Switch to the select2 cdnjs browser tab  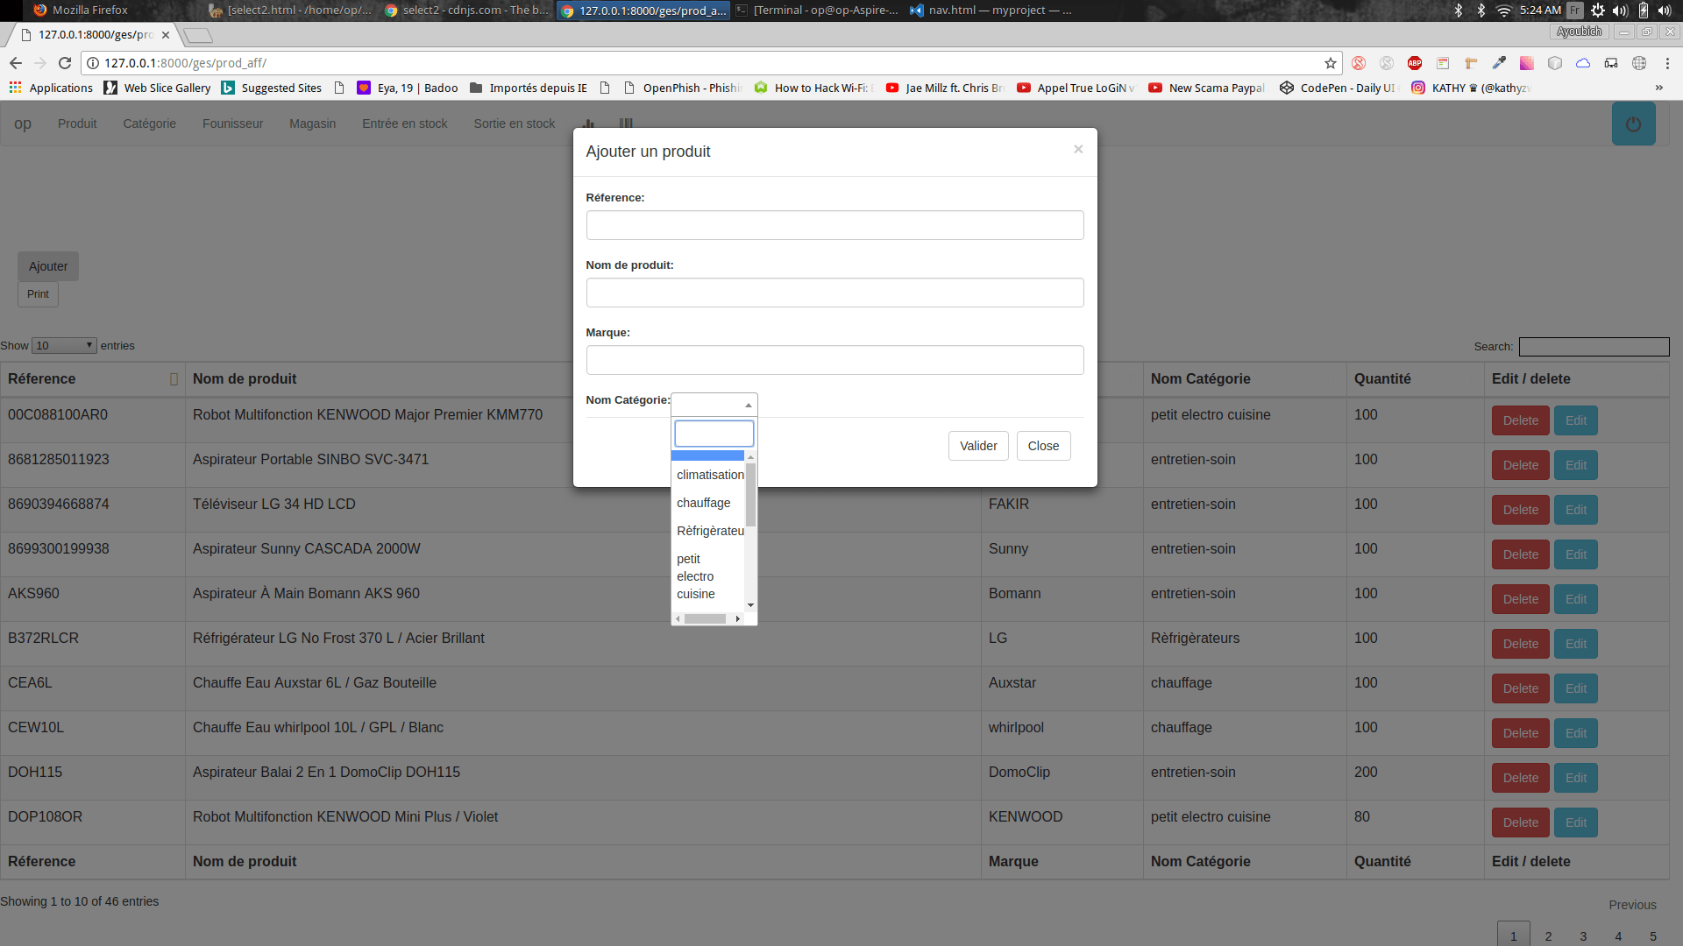(x=467, y=11)
